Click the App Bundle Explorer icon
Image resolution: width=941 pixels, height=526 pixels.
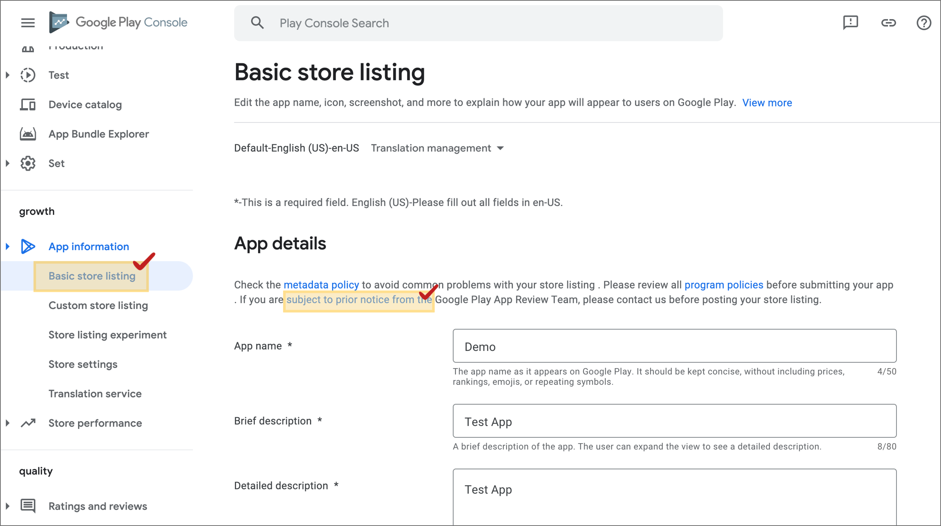click(28, 134)
